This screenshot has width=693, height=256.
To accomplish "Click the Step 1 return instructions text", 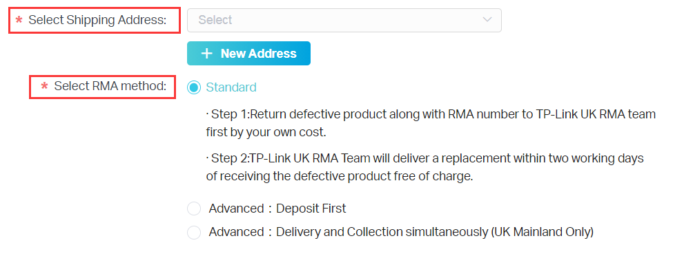I will point(431,123).
